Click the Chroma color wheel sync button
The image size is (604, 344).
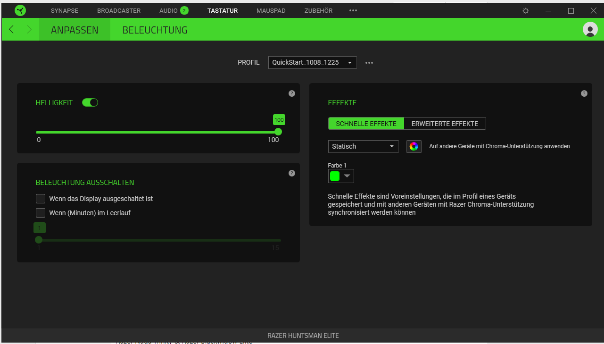click(x=414, y=146)
